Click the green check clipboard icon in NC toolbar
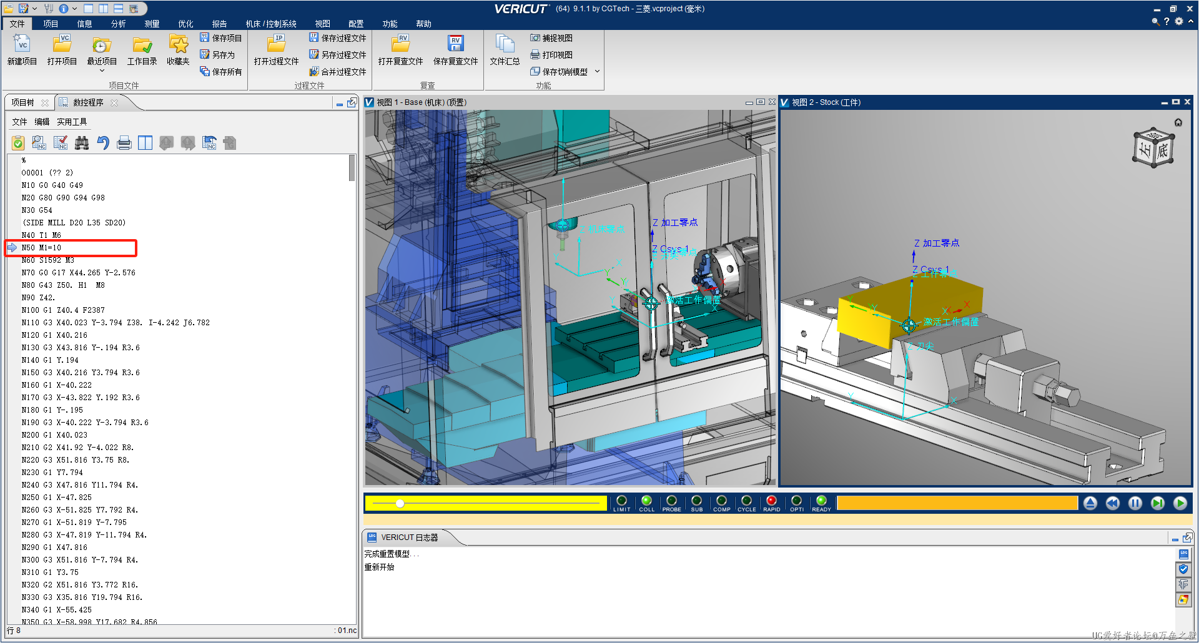Screen dimensions: 1199x643 [x=18, y=143]
